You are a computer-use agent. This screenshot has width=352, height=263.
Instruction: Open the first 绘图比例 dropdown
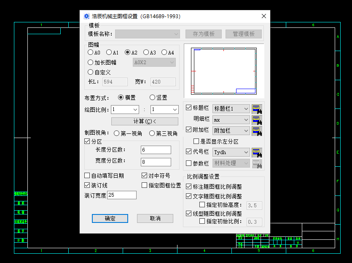[x=125, y=109]
